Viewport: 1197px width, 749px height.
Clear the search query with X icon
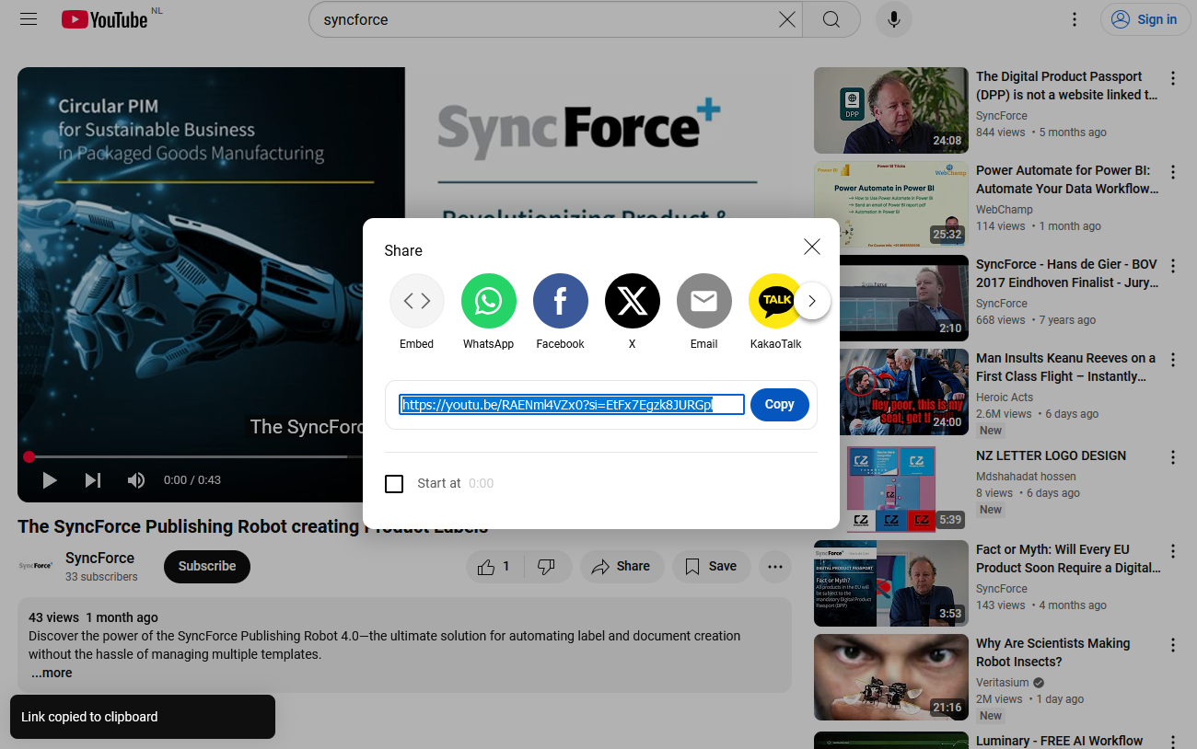tap(787, 19)
